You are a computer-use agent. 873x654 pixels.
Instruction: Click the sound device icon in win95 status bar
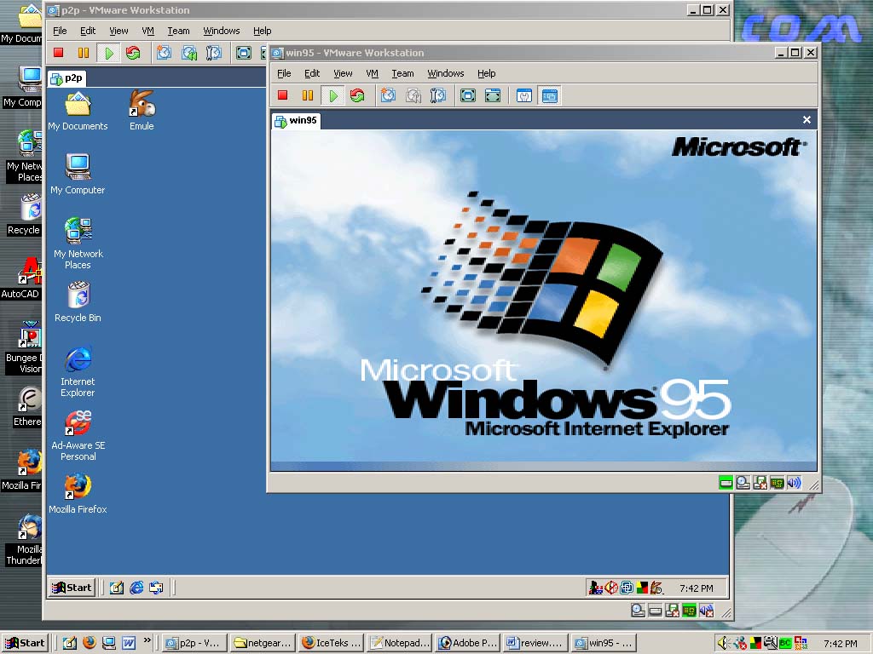pyautogui.click(x=795, y=483)
